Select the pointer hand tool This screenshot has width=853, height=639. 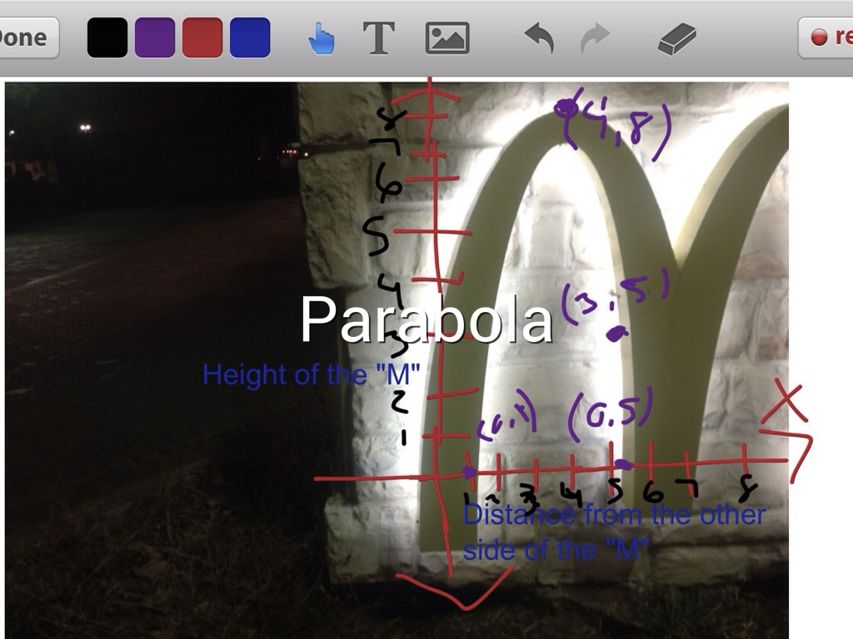(321, 38)
